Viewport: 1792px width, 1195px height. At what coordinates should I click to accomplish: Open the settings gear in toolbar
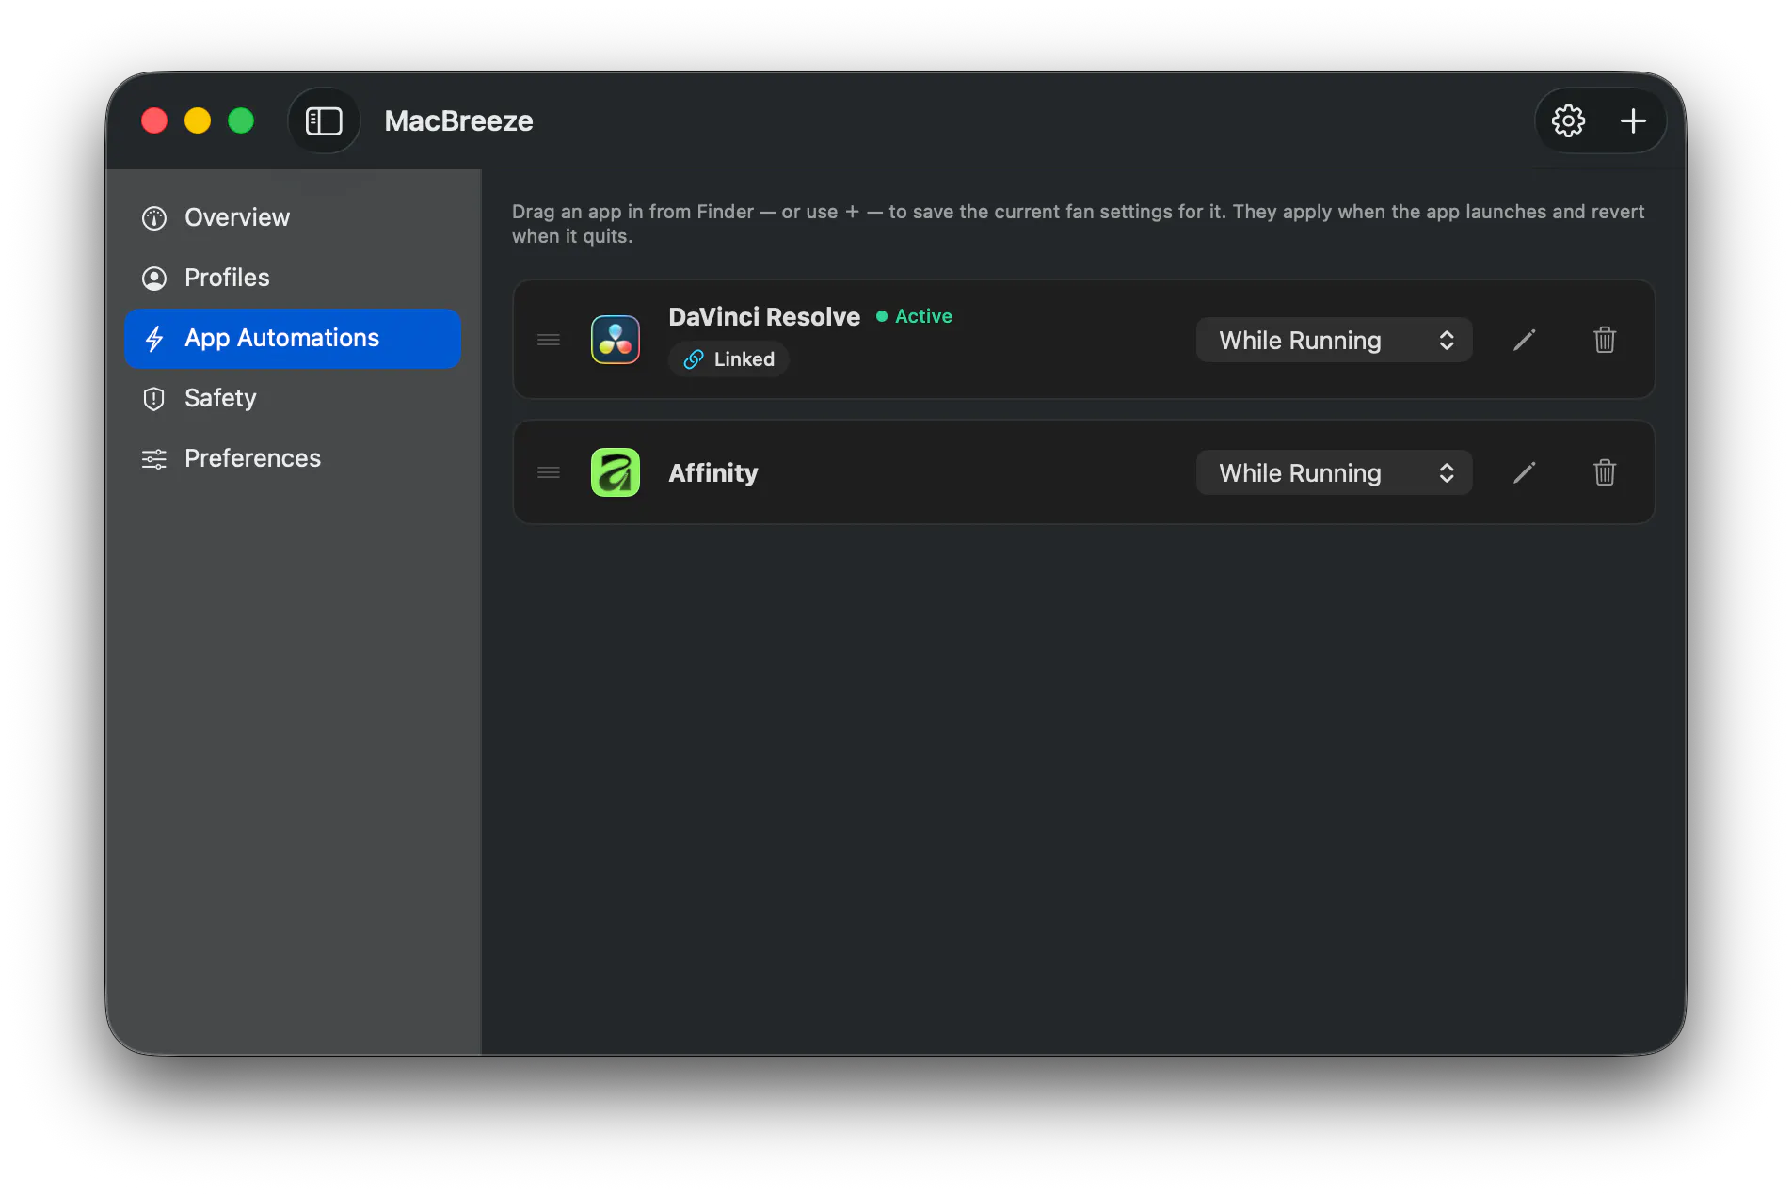click(1568, 120)
